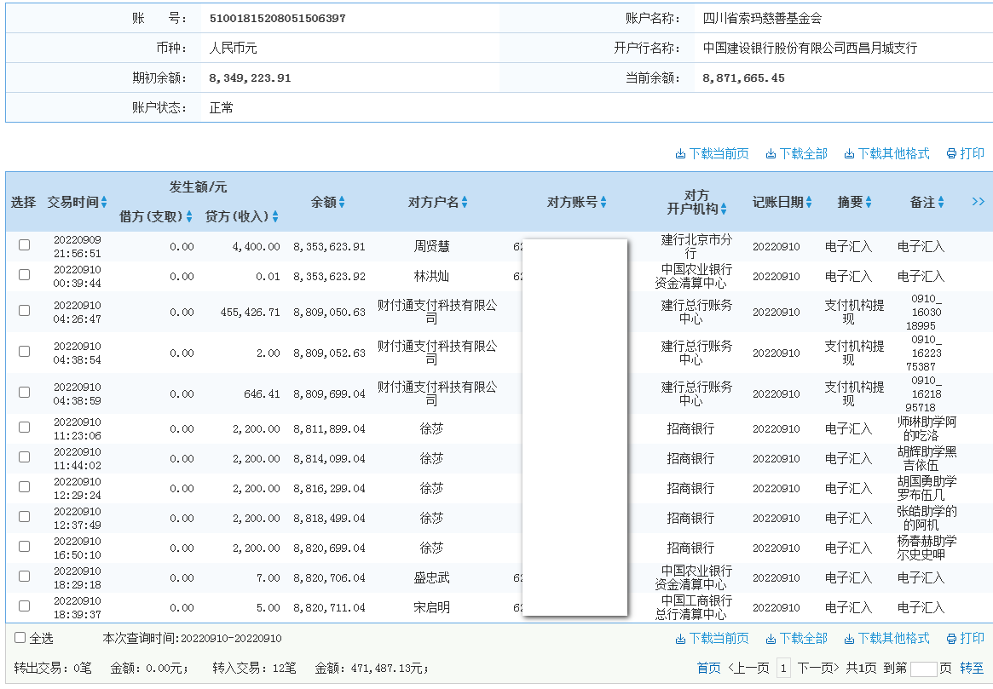Click bank name 中国建设银行股份有限公司西昌月城支行
The height and width of the screenshot is (689, 993).
(x=810, y=48)
